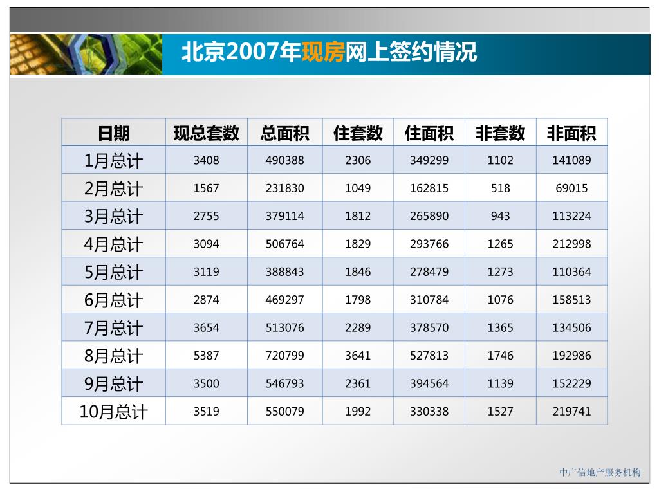This screenshot has width=659, height=494.
Task: Select cell 192986 in the August row
Action: (x=571, y=355)
